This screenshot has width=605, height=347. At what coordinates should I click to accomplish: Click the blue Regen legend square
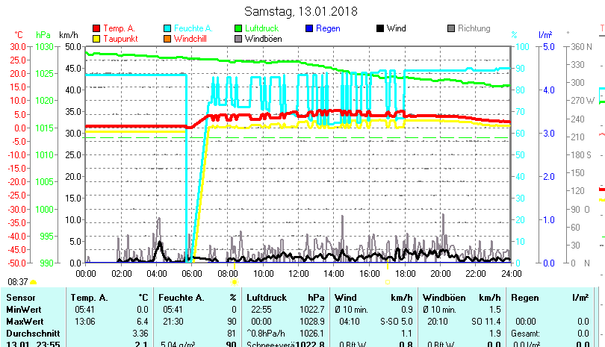(309, 28)
